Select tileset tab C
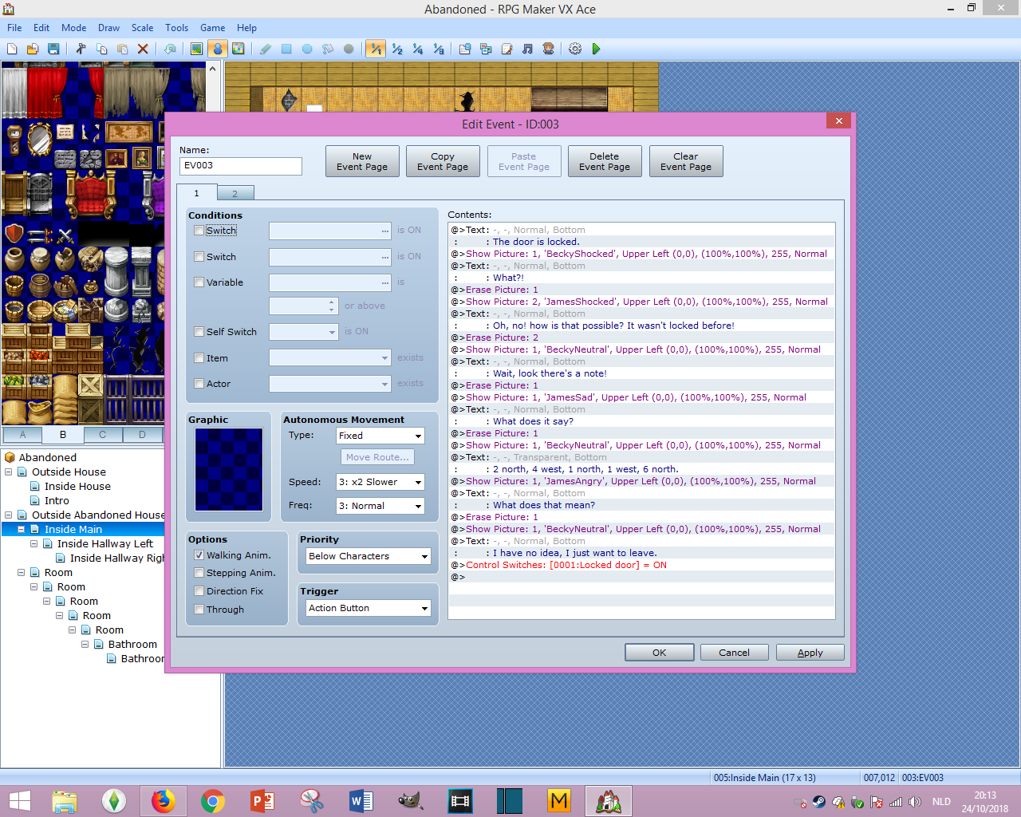1021x817 pixels. click(x=102, y=435)
